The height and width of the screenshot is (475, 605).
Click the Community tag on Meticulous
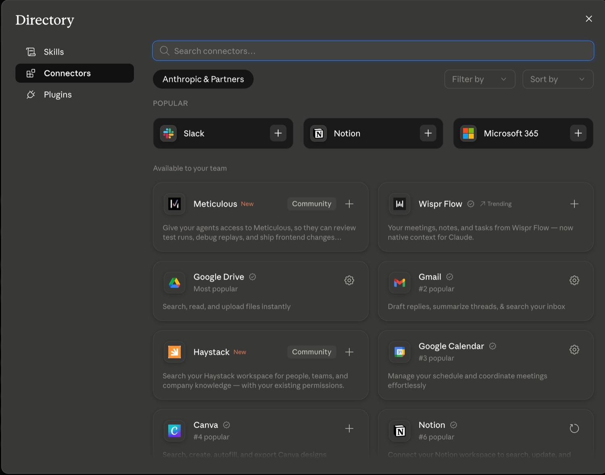point(312,204)
